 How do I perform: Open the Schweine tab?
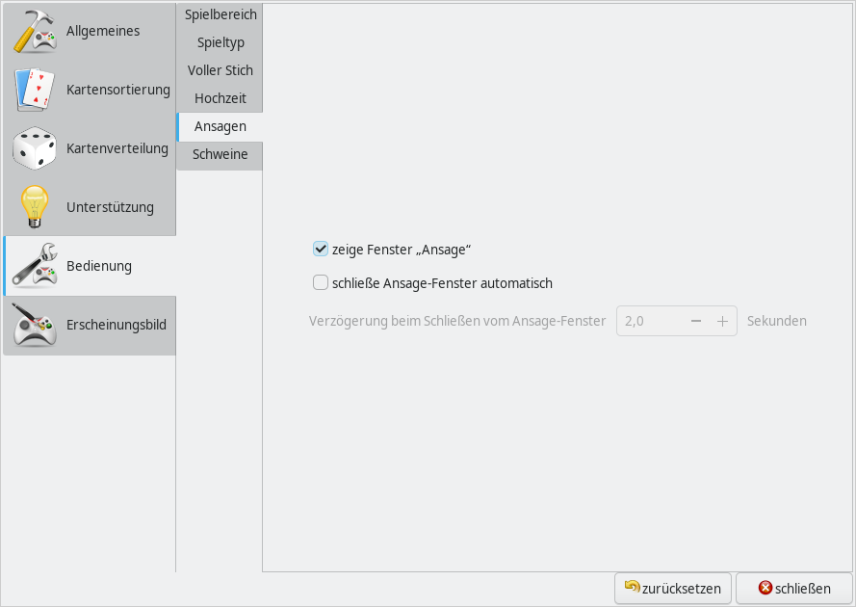point(220,154)
